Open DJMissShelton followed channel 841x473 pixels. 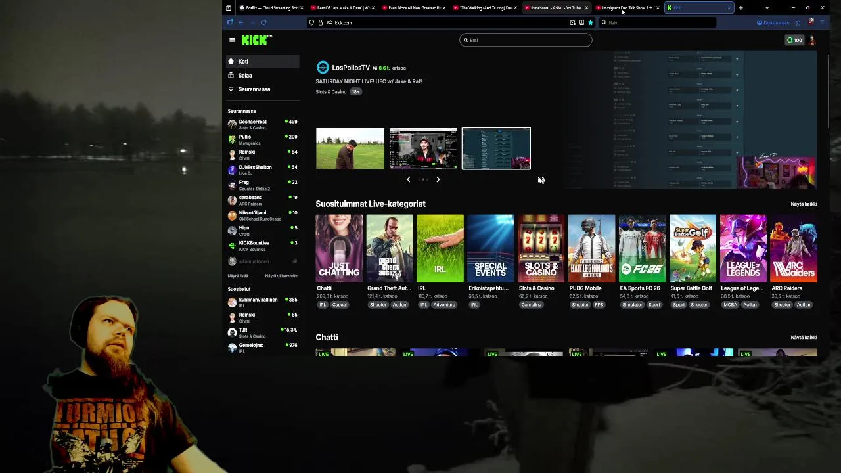(x=263, y=169)
